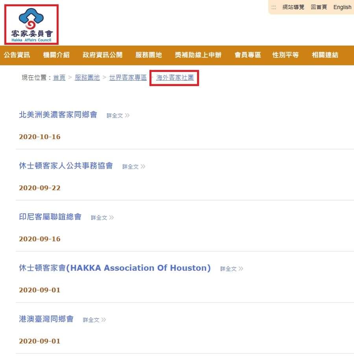The width and height of the screenshot is (354, 356).
Task: Open the 服務園地 navigation menu
Action: (x=149, y=55)
